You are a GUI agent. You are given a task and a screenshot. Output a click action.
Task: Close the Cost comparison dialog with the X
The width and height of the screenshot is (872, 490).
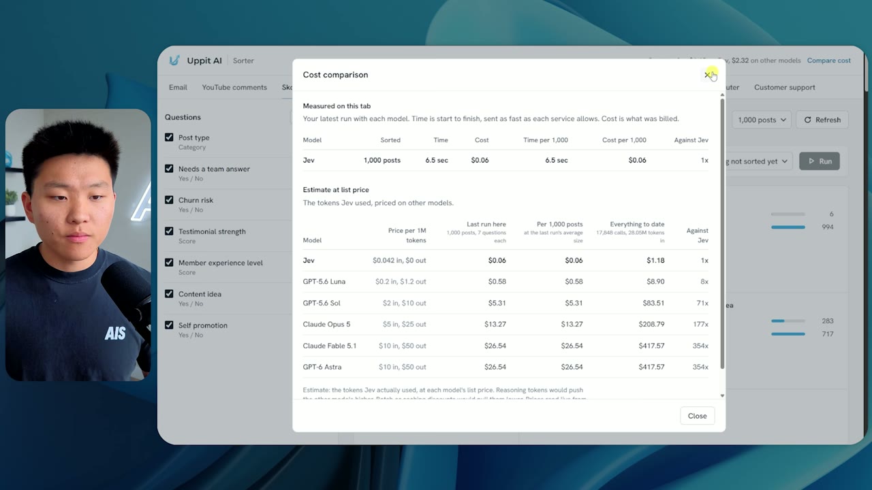tap(707, 75)
